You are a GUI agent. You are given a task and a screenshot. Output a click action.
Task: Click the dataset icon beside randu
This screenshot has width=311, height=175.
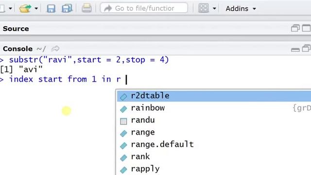123,121
